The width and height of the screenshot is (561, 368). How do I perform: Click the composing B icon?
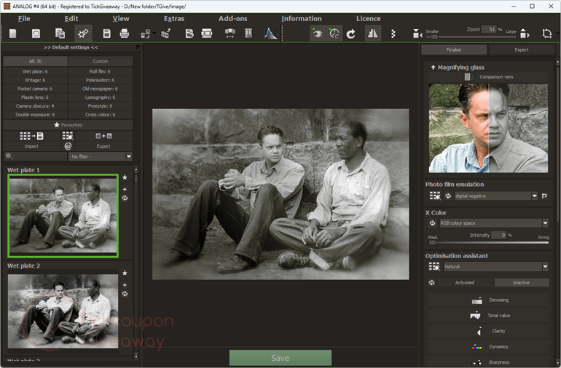(189, 33)
